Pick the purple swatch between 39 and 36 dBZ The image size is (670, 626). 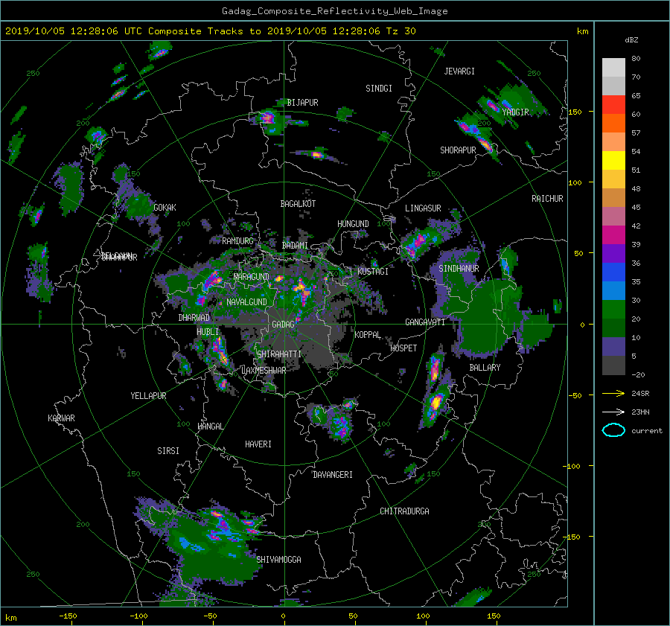pos(613,253)
